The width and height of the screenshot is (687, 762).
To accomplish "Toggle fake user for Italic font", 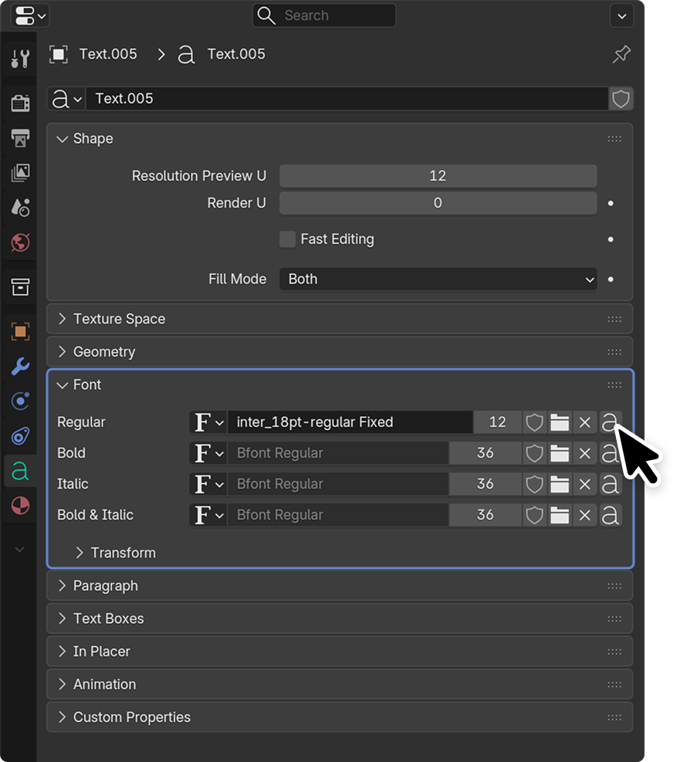I will click(534, 485).
